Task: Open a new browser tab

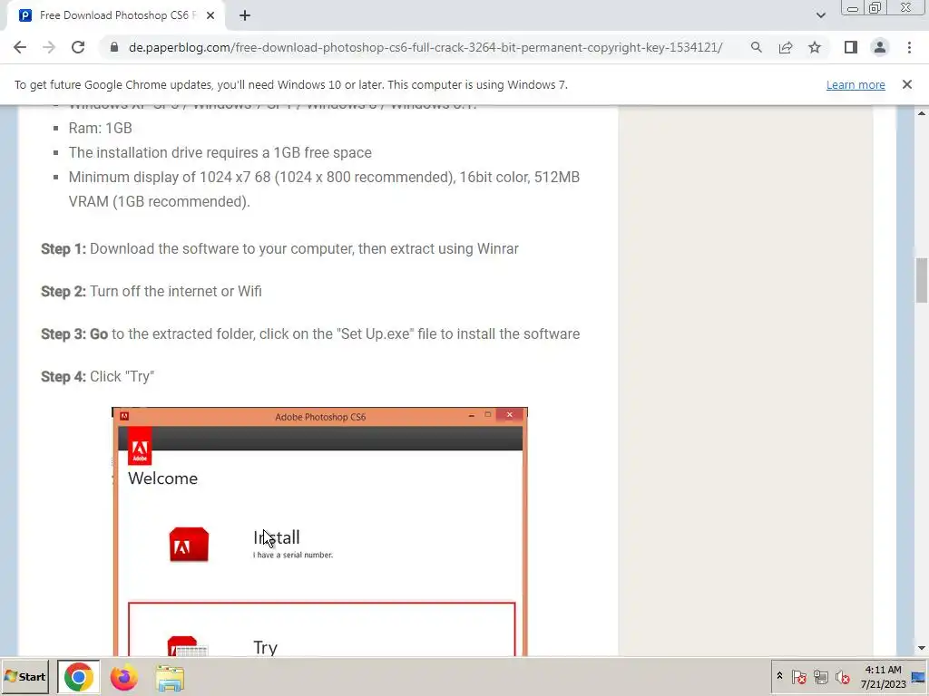Action: coord(245,15)
